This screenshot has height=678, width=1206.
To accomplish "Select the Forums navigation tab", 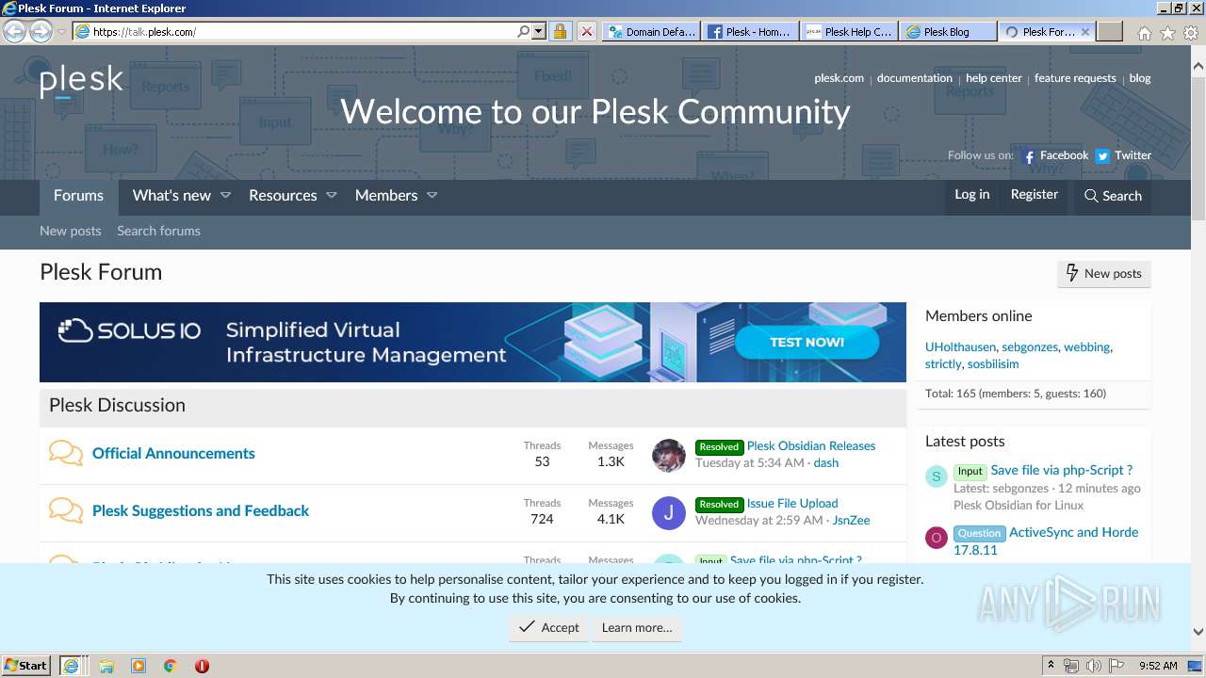I will [x=78, y=196].
